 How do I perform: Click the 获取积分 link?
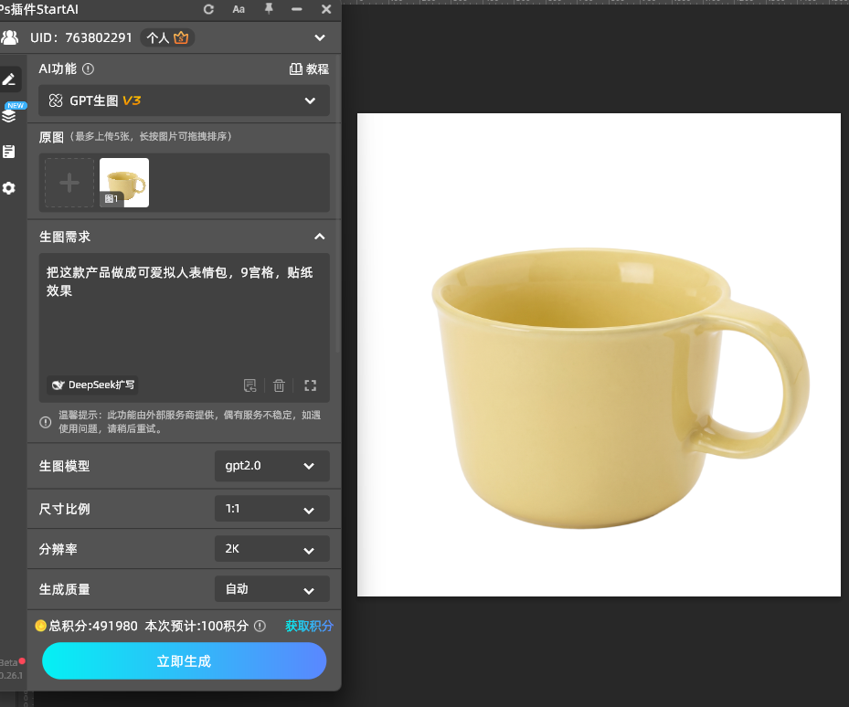pyautogui.click(x=309, y=626)
